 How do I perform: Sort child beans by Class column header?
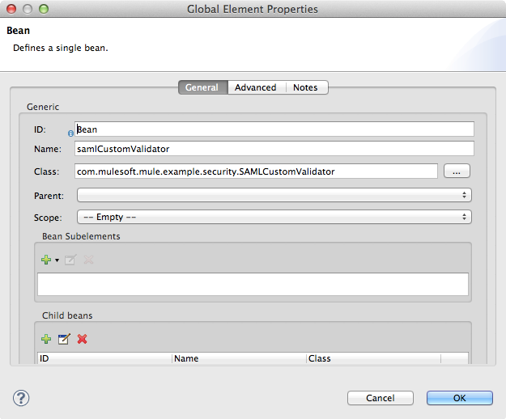tap(372, 358)
